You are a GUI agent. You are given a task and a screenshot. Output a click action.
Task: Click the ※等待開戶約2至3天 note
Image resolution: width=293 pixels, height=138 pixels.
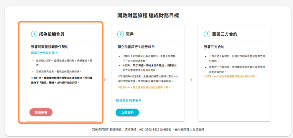click(x=147, y=79)
